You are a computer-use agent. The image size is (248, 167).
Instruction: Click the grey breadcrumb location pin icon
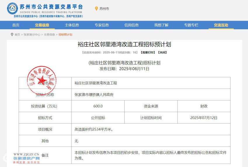[x=12, y=34]
